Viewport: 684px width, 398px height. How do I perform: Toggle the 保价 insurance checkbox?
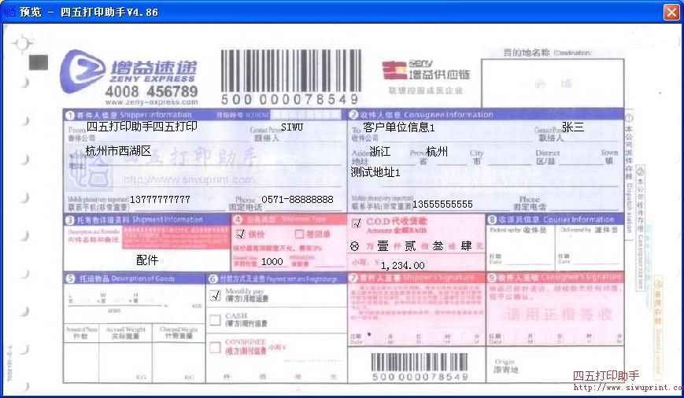(x=241, y=234)
